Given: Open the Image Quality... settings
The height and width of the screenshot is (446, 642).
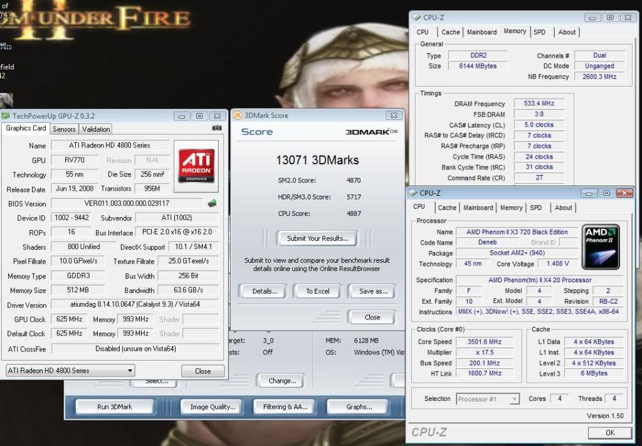Looking at the screenshot, I should tap(213, 406).
